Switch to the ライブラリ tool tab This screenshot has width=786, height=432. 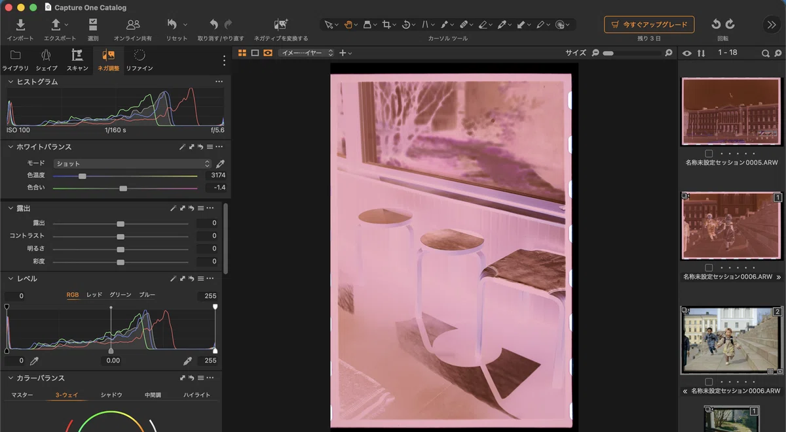(x=15, y=60)
